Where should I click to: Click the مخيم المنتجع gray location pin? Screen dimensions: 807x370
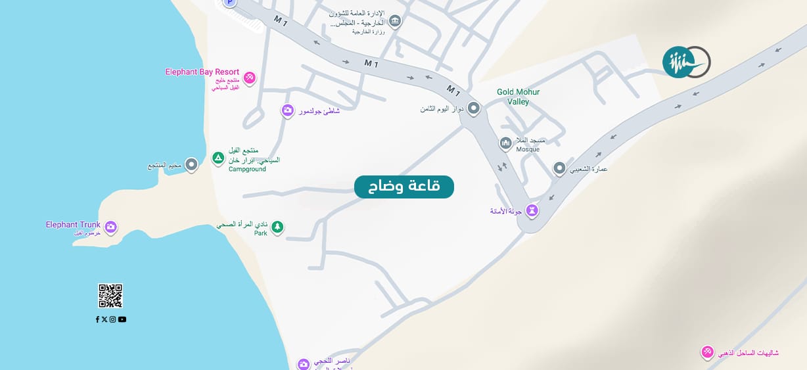coord(191,164)
